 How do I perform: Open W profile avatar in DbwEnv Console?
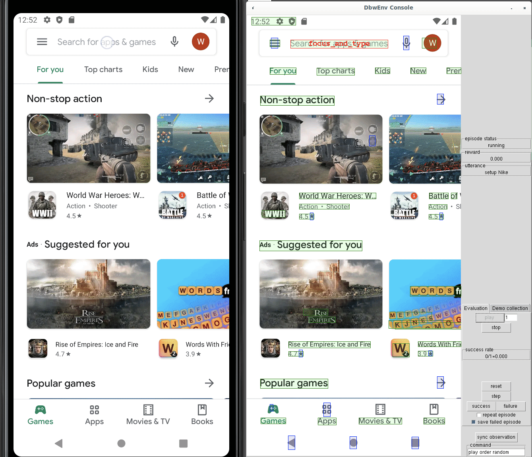[432, 43]
